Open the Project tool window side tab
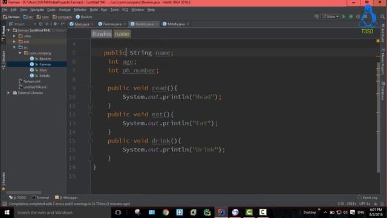 pos(3,33)
